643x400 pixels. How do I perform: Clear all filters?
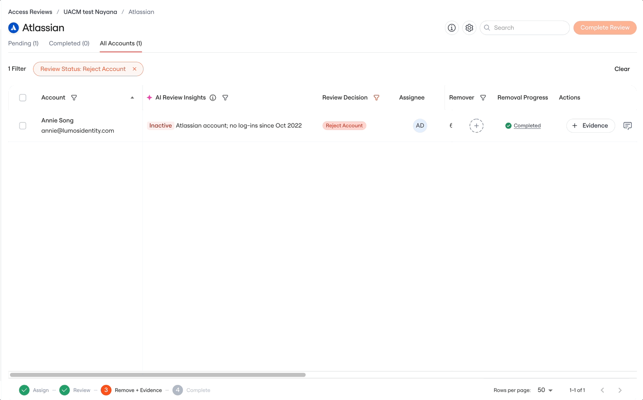pos(622,69)
